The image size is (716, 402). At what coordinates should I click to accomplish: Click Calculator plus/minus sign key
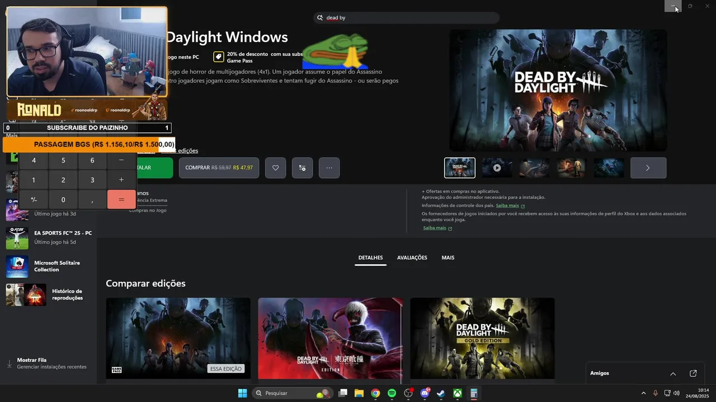[34, 199]
